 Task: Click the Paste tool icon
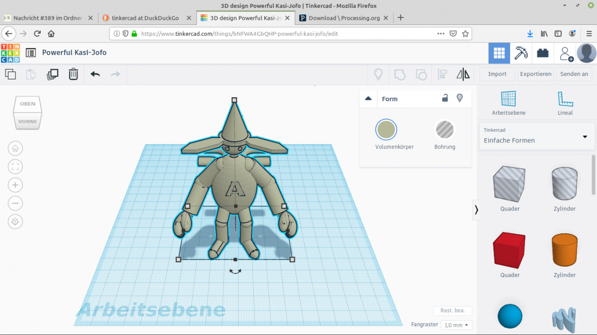pos(31,74)
